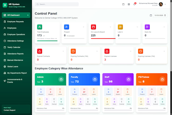Open the calendar icon in top header
Image resolution: width=172 pixels, height=115 pixels.
(123, 4)
